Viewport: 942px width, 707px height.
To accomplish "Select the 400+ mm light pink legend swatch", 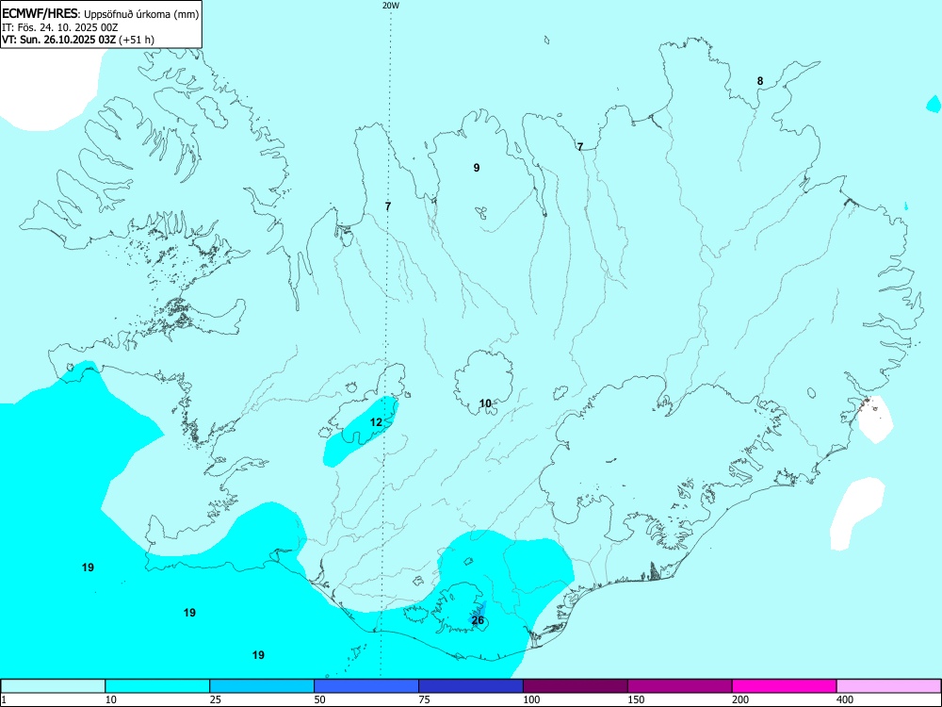I will tap(888, 686).
